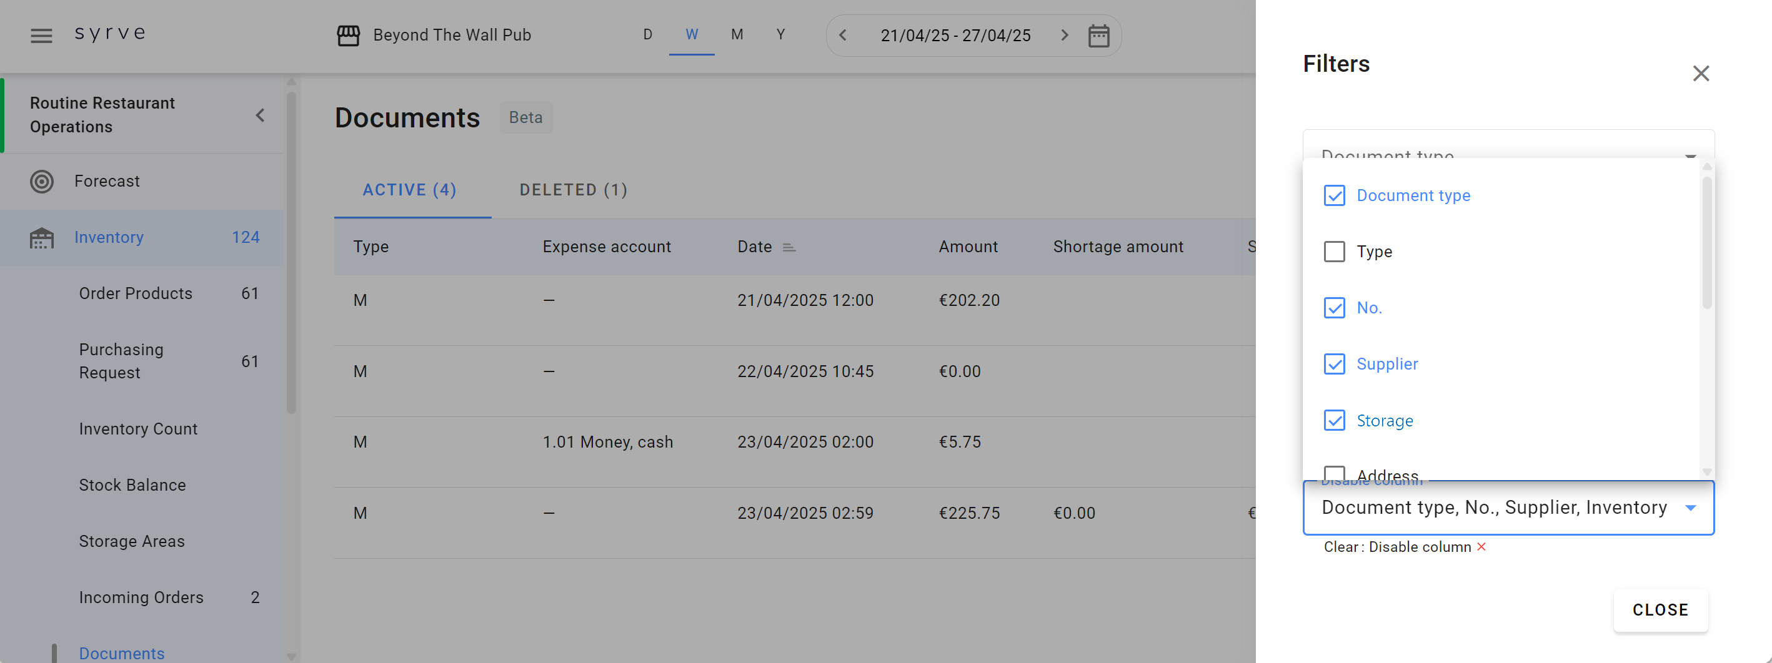Viewport: 1772px width, 663px height.
Task: Open the hamburger navigation menu
Action: pos(41,36)
